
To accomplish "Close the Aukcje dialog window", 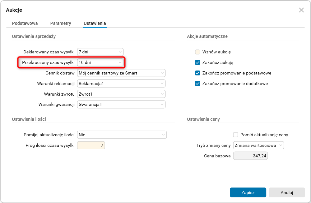I will pos(301,10).
